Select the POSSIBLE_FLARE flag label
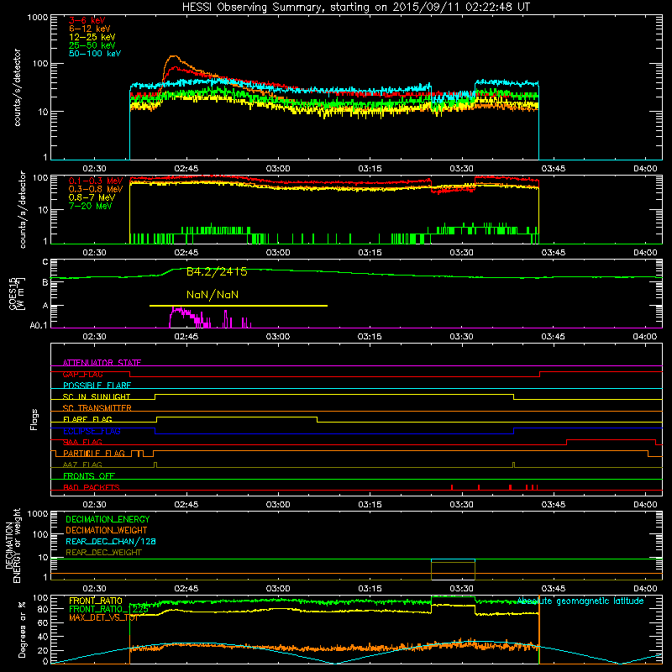The image size is (672, 672). [97, 386]
